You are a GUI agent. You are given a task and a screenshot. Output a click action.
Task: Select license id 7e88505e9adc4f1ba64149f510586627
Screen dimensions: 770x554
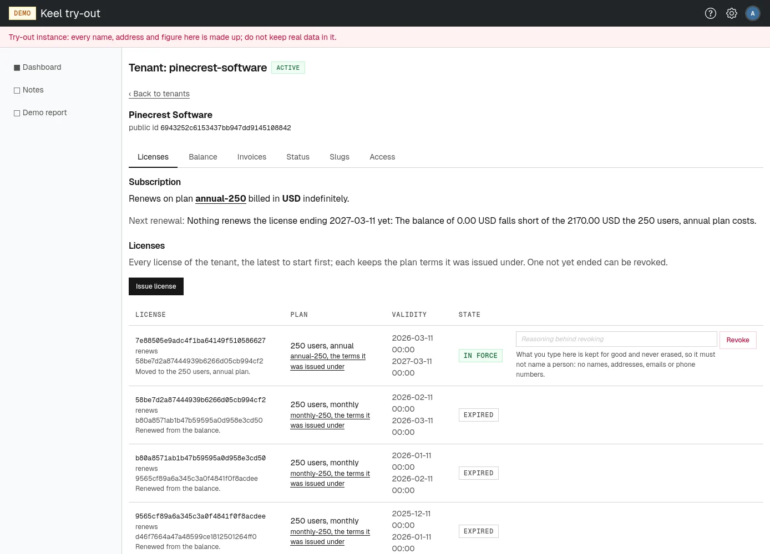click(x=200, y=341)
